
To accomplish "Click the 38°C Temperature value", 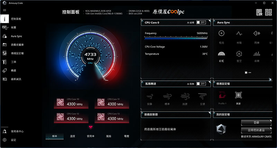I will [205, 54].
